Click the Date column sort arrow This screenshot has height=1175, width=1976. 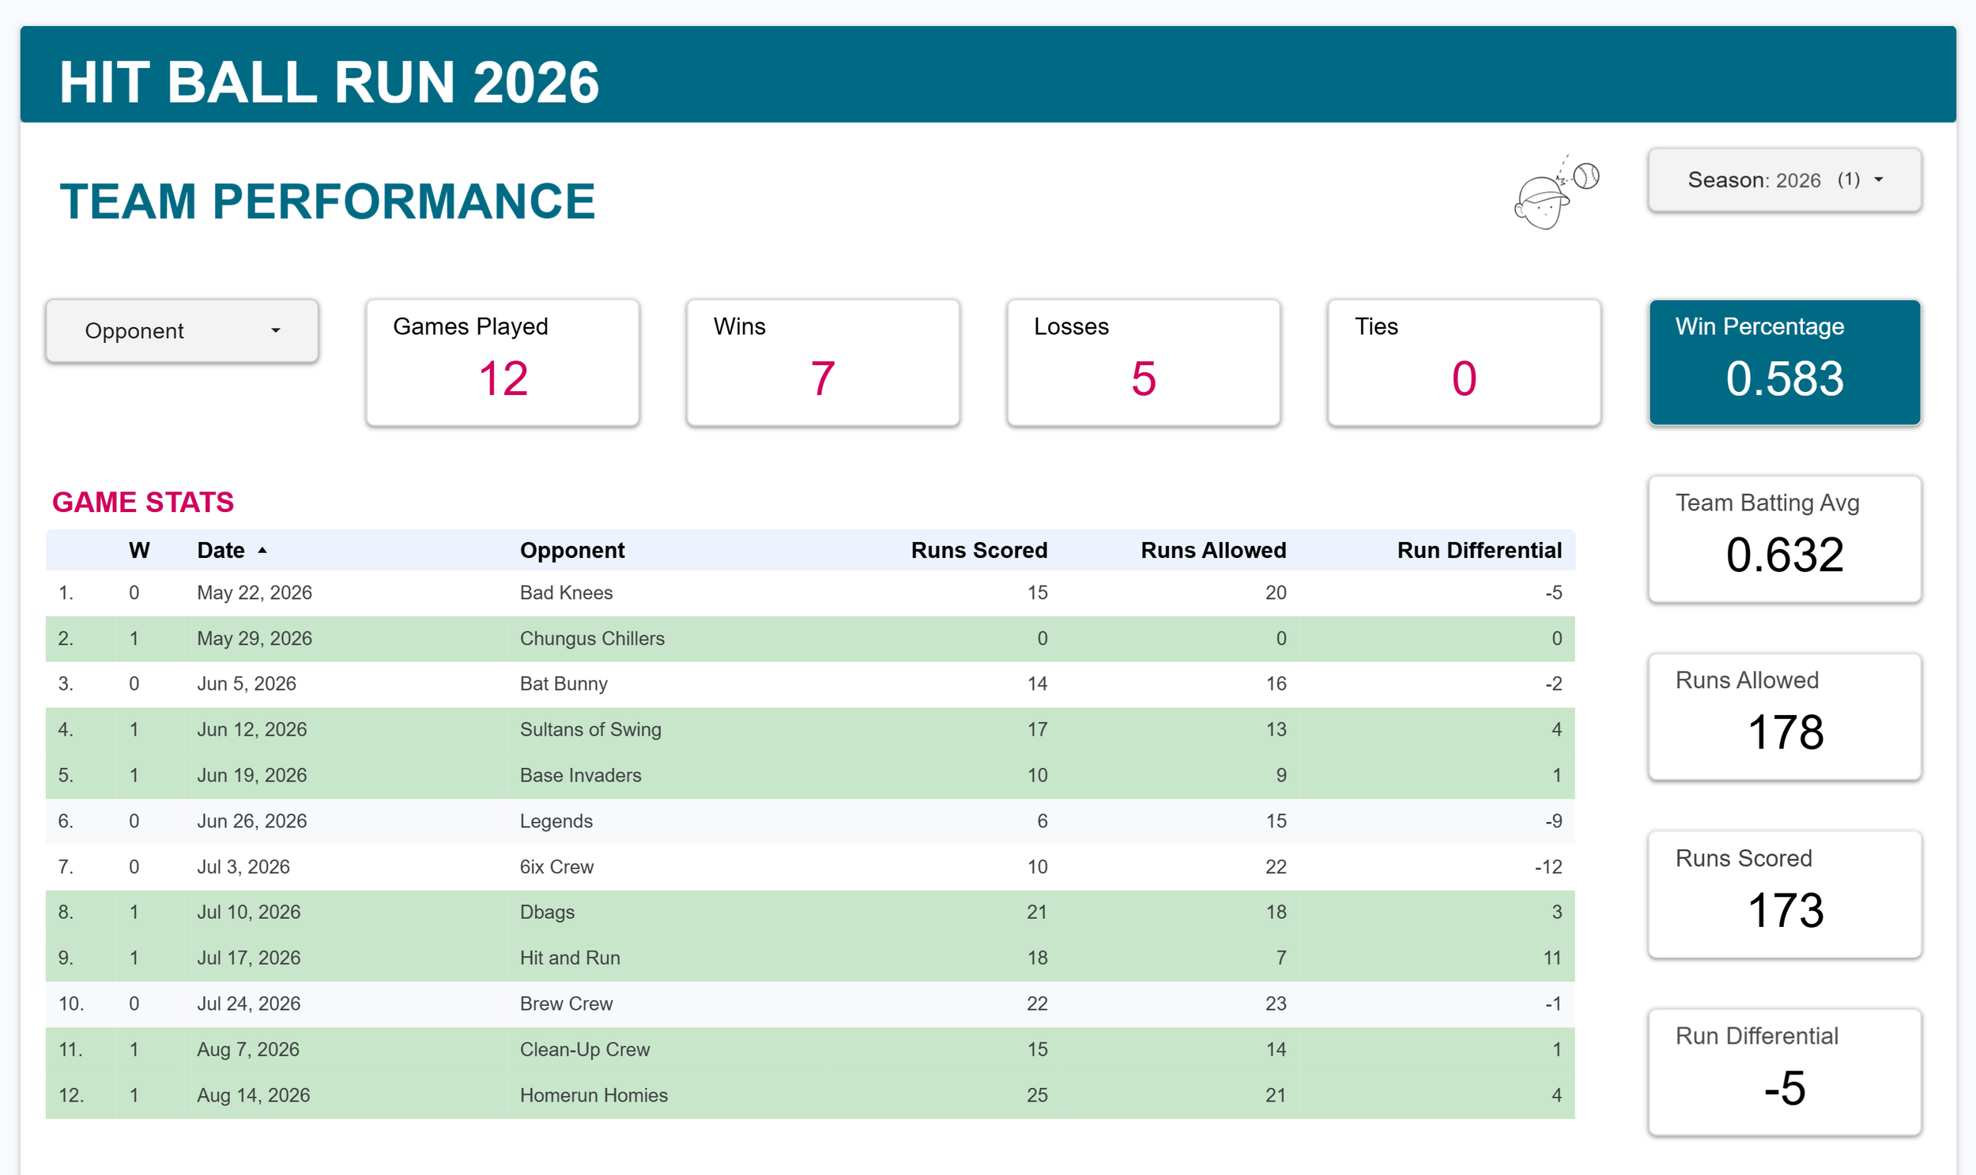[262, 550]
